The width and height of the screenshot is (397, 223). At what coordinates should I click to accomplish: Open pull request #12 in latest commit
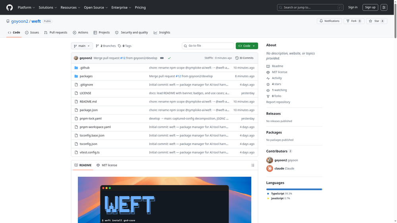[x=123, y=58]
